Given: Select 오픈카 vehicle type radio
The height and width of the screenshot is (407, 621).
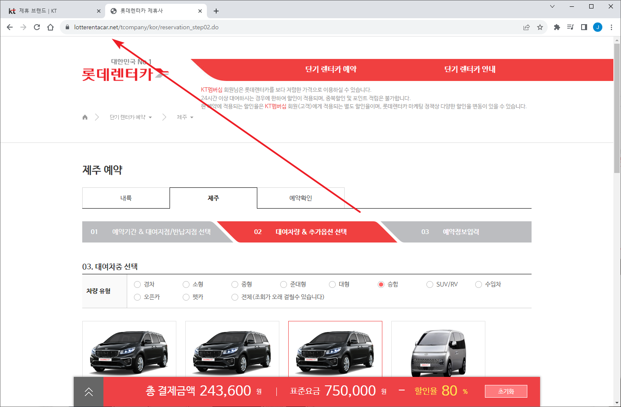Looking at the screenshot, I should [x=137, y=297].
